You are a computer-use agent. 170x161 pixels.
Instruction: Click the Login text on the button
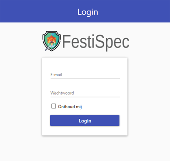(x=85, y=121)
